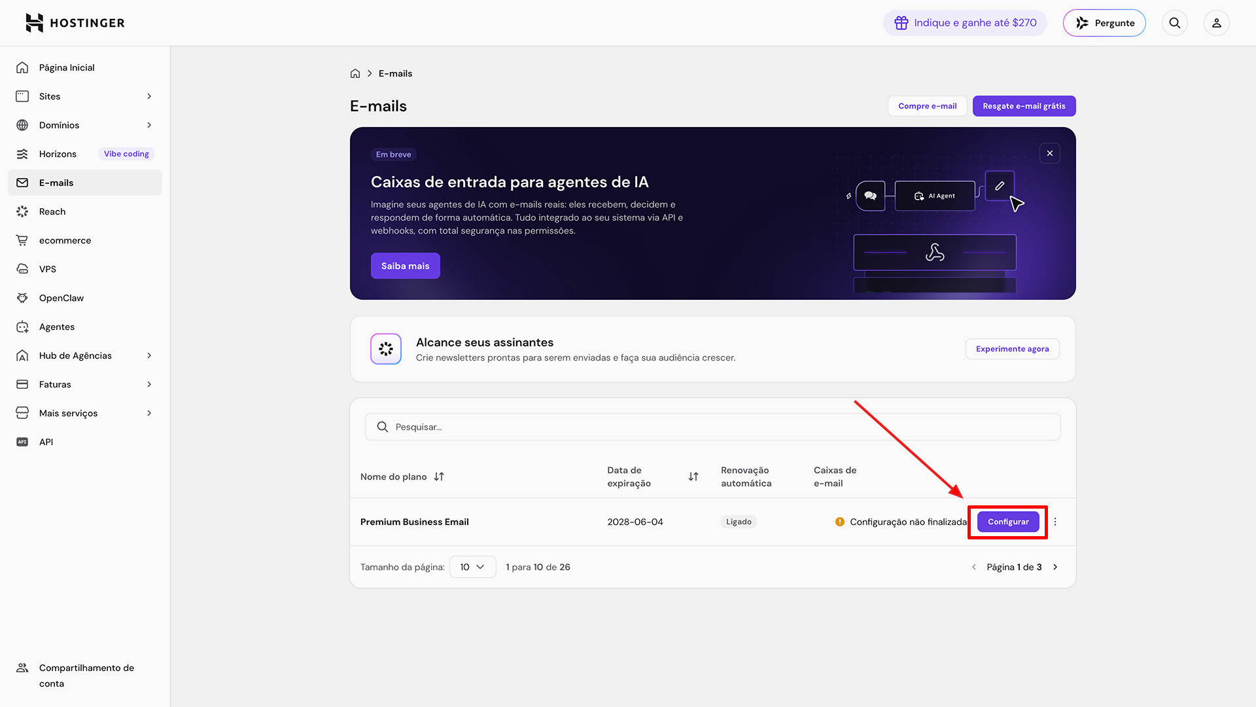Click the expiration date 2028-06-04
Viewport: 1256px width, 707px height.
coord(635,522)
